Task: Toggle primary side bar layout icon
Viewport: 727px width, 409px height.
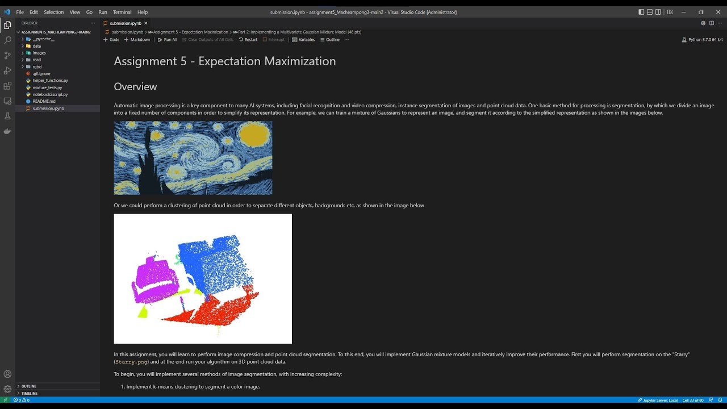Action: point(641,12)
